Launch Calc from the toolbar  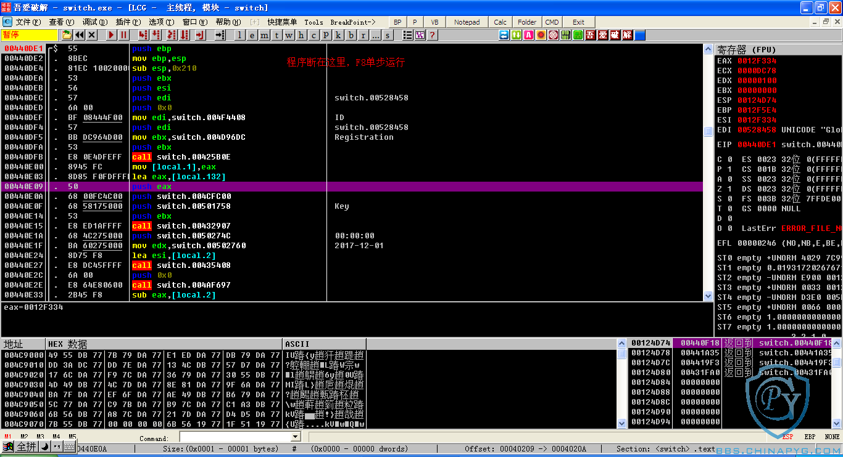click(x=500, y=22)
